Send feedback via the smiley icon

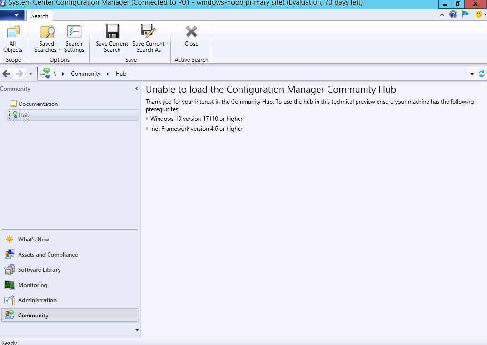pyautogui.click(x=478, y=14)
